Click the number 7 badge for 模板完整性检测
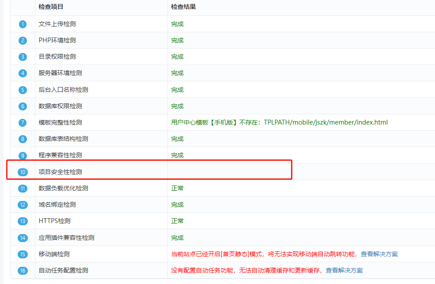The image size is (435, 284). pos(23,123)
